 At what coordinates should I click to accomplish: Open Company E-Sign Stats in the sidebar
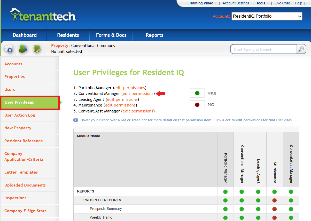25,211
